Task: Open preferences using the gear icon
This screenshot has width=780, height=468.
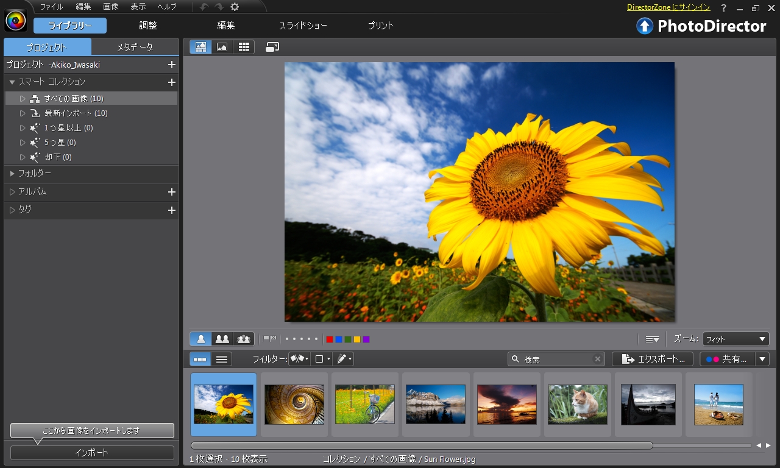Action: coord(235,7)
